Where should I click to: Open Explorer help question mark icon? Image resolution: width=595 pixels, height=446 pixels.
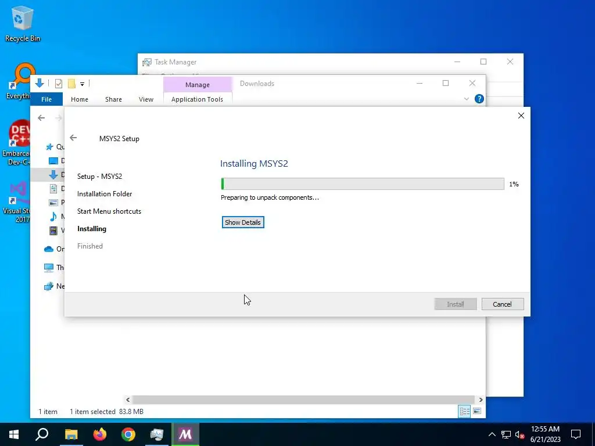(479, 99)
